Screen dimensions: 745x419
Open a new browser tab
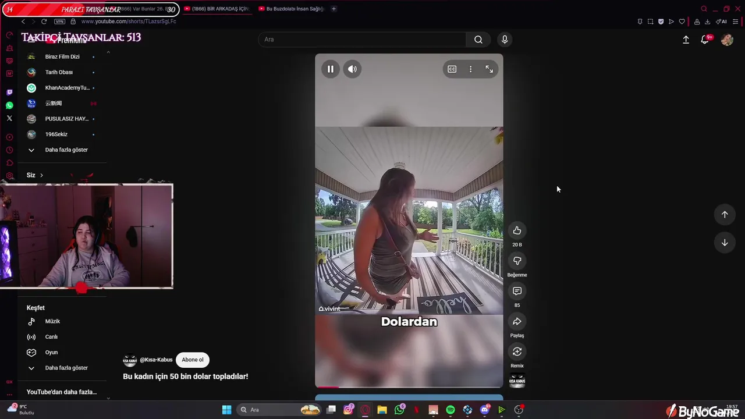pyautogui.click(x=334, y=9)
